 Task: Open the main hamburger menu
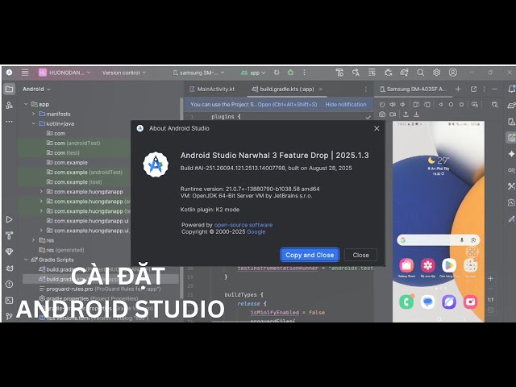[25, 73]
